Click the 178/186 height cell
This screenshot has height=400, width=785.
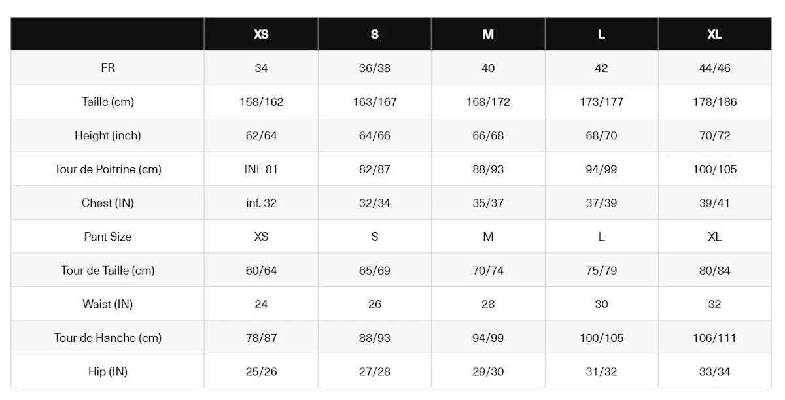point(714,102)
